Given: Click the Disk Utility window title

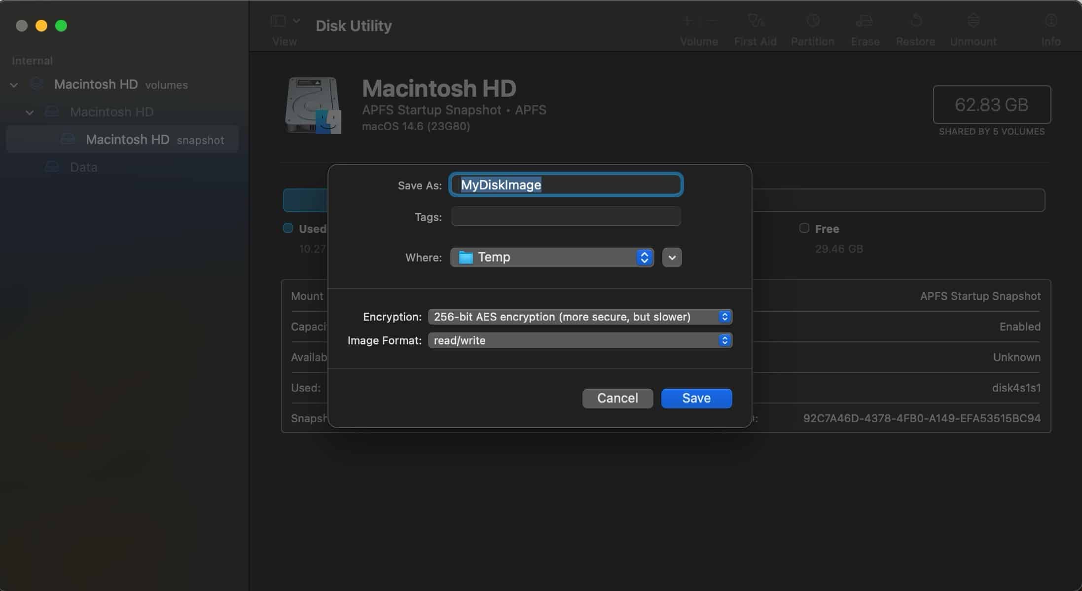Looking at the screenshot, I should tap(354, 26).
